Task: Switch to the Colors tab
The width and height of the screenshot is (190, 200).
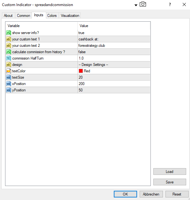Action: [x=52, y=16]
